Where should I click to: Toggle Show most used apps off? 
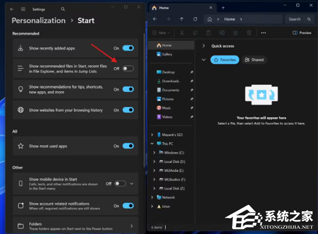pyautogui.click(x=128, y=146)
